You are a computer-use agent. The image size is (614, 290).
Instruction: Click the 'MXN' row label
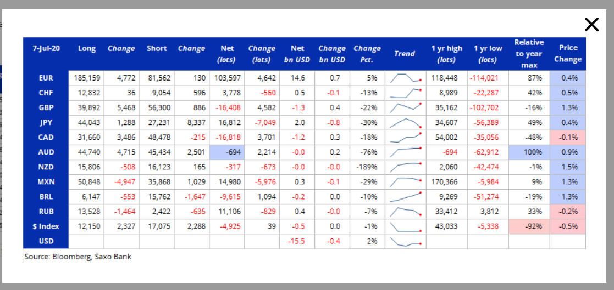[46, 182]
